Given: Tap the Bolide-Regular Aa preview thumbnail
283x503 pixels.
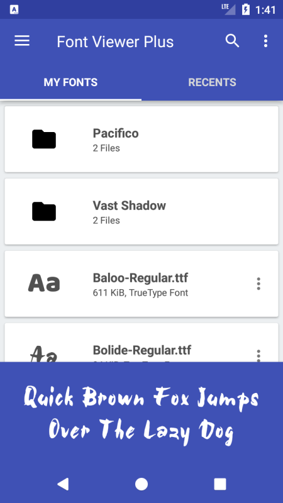Looking at the screenshot, I should (44, 354).
